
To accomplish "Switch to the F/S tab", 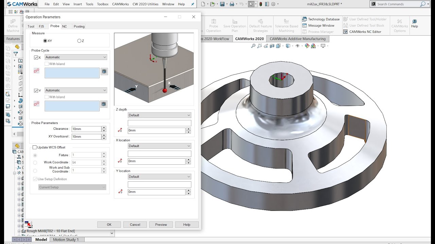I will (x=41, y=26).
